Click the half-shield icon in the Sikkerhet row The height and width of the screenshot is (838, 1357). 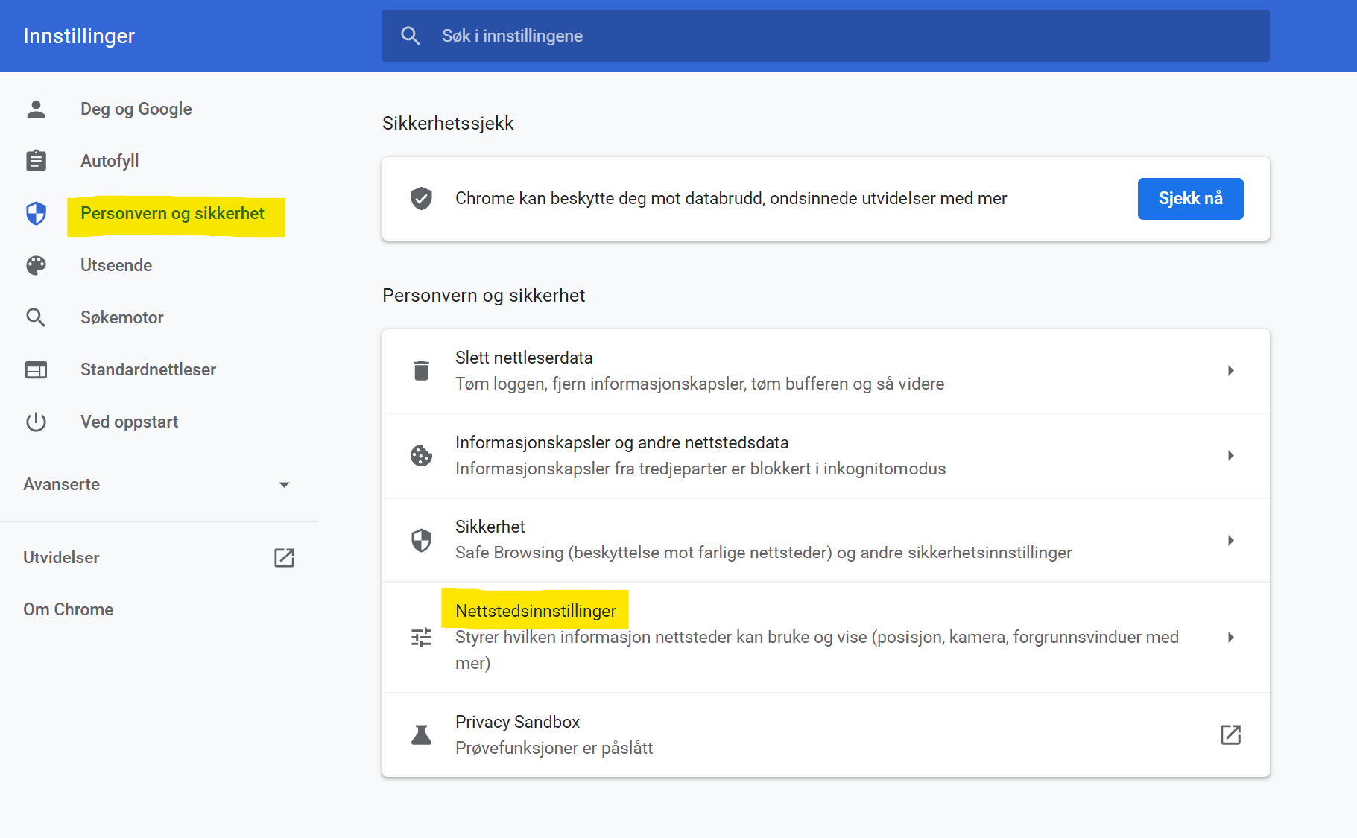coord(421,540)
